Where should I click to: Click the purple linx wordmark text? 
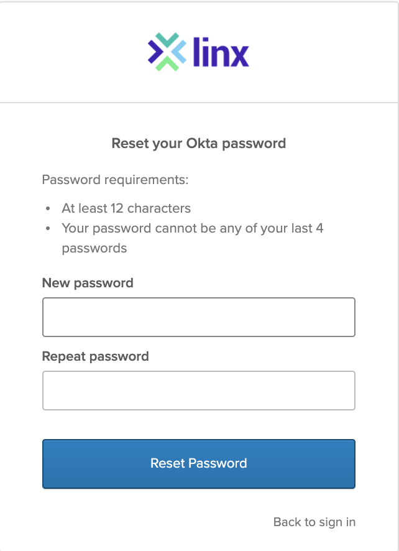point(221,52)
